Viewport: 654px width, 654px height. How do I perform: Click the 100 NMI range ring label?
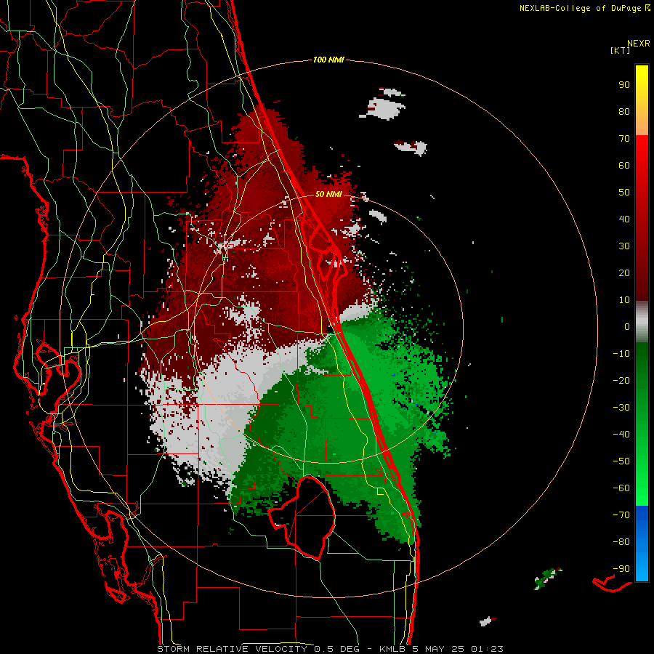(328, 60)
